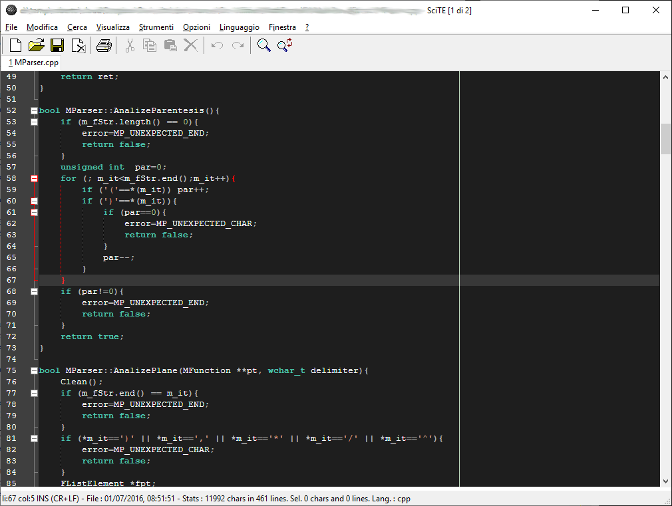This screenshot has width=672, height=506.
Task: Open the Linguaggio menu
Action: (240, 27)
